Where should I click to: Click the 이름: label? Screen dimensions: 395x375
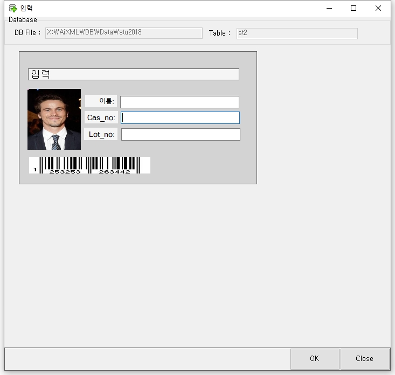click(x=101, y=101)
